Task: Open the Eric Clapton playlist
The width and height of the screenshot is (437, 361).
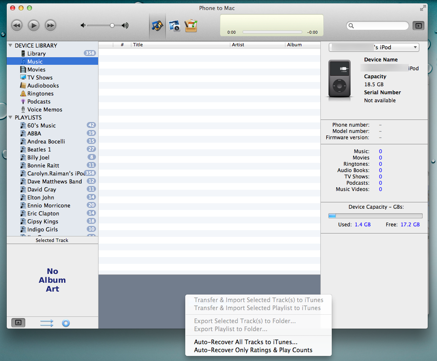Action: click(43, 213)
